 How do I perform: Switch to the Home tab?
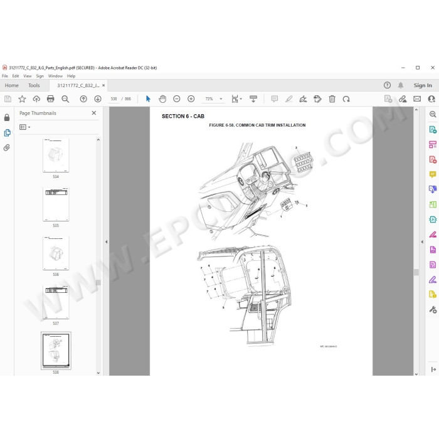(x=12, y=85)
